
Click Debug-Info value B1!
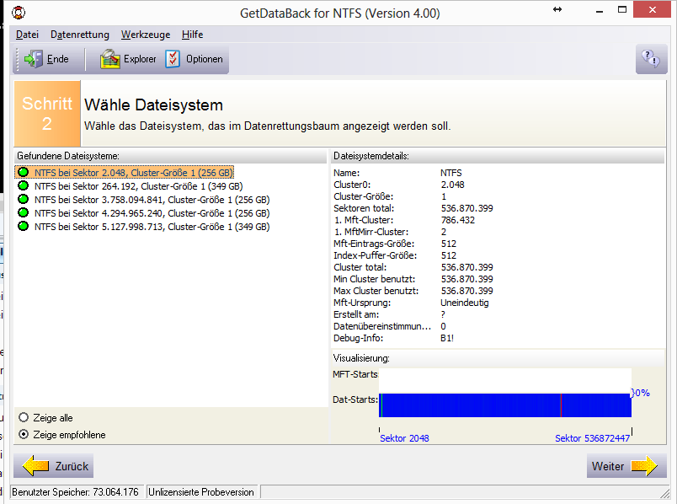[447, 338]
